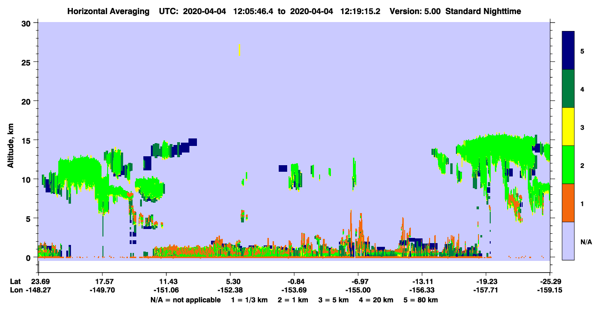This screenshot has height=313, width=611.
Task: Click the altitude tick label 20
Action: pyautogui.click(x=27, y=101)
